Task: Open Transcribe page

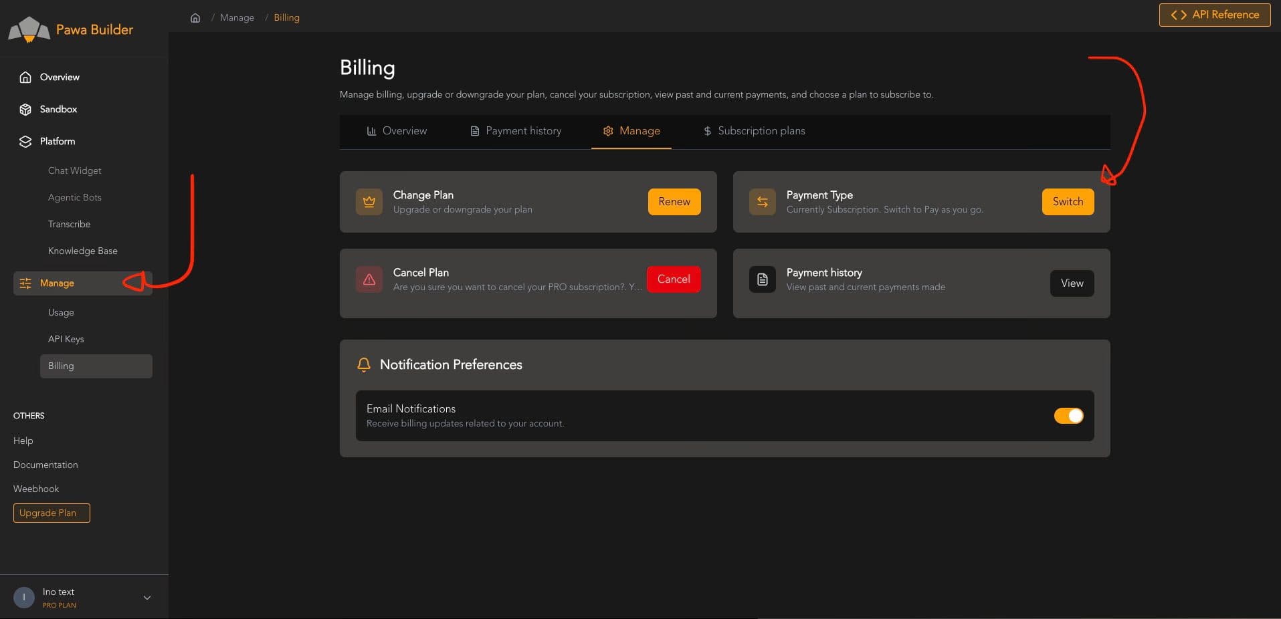Action: 69,224
